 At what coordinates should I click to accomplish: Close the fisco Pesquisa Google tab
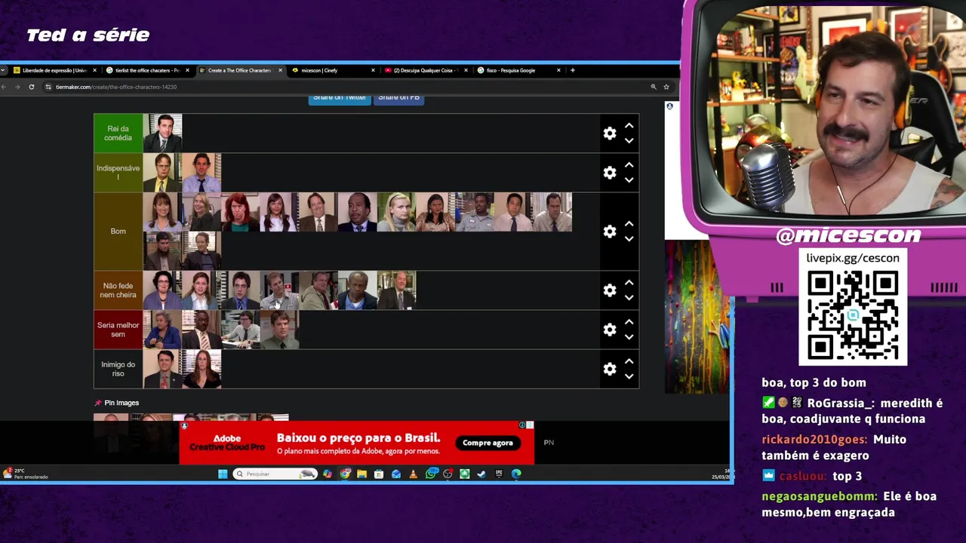(x=558, y=70)
